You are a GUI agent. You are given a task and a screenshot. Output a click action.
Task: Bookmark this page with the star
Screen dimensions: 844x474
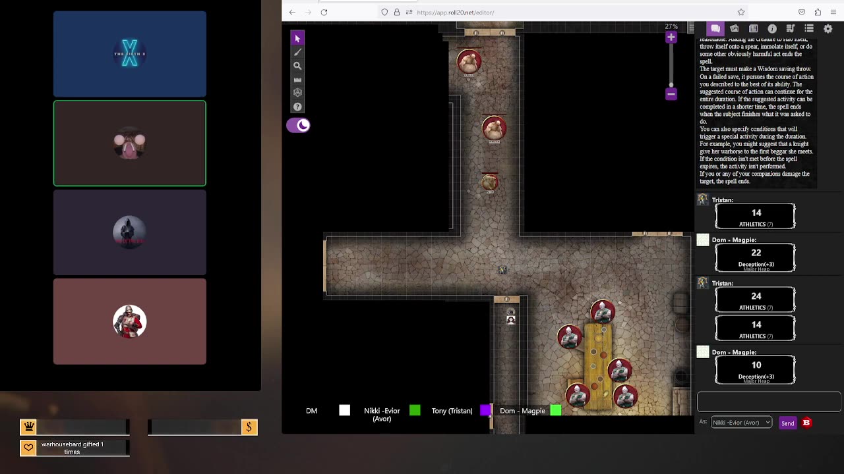click(x=741, y=12)
